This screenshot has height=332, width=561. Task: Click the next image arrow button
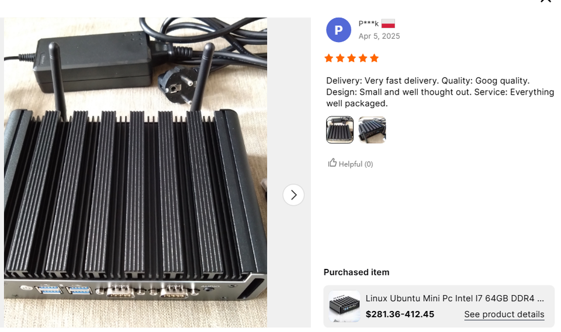tap(293, 195)
